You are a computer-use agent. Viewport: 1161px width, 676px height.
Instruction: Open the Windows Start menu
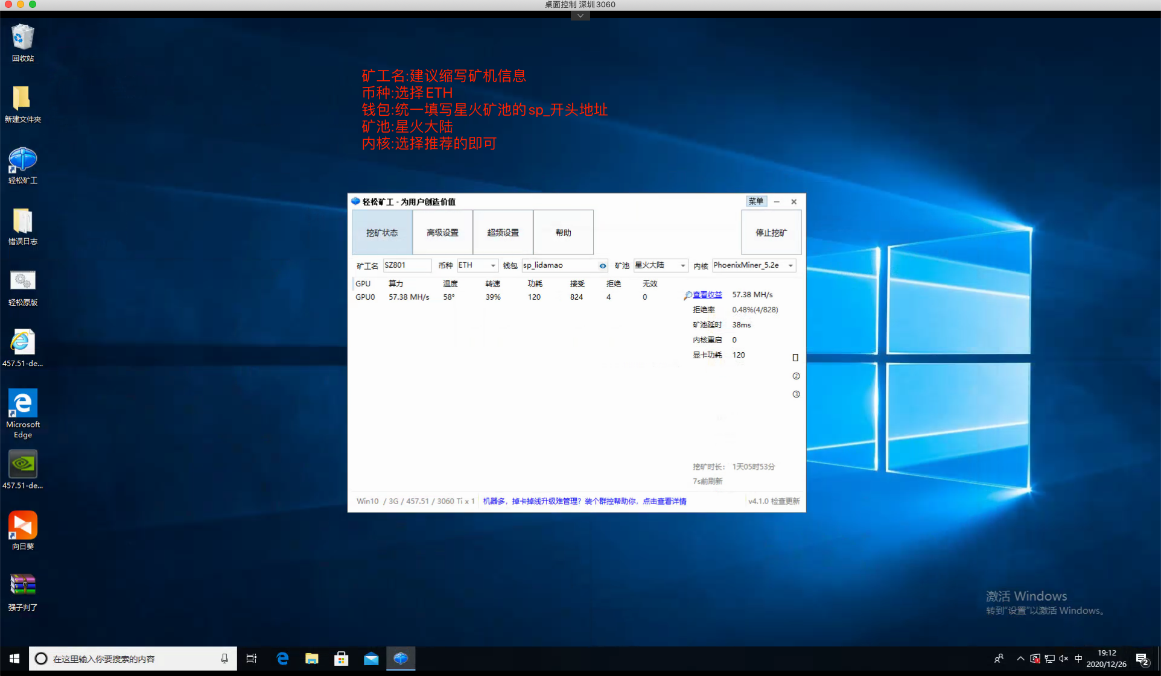click(x=14, y=659)
